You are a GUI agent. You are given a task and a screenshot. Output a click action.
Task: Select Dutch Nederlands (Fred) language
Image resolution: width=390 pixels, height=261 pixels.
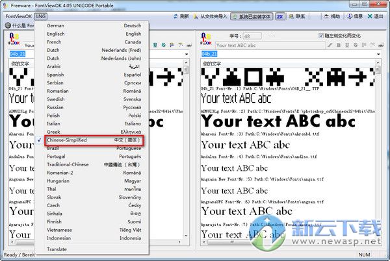[92, 50]
